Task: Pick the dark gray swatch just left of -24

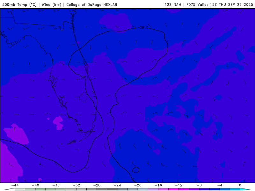Action: (112, 189)
